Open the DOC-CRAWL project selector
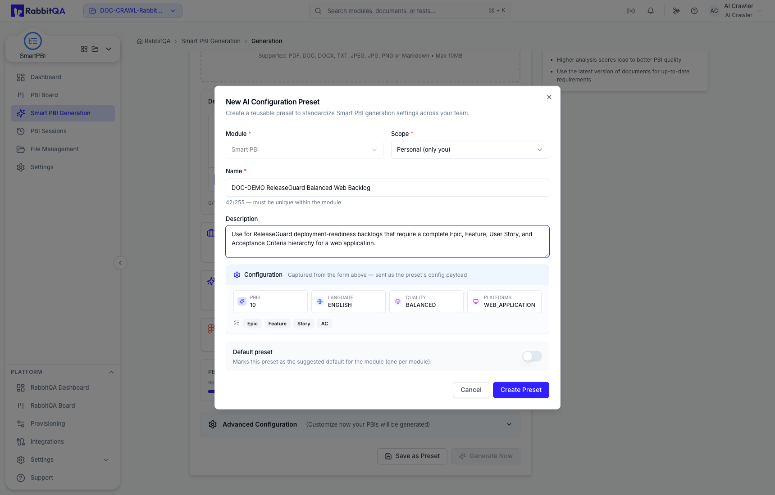Screen dimensions: 775x495 pos(133,11)
